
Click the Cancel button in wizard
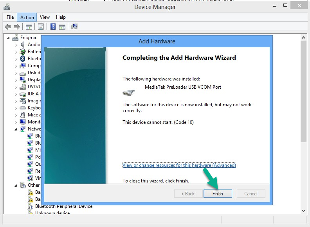click(x=251, y=194)
